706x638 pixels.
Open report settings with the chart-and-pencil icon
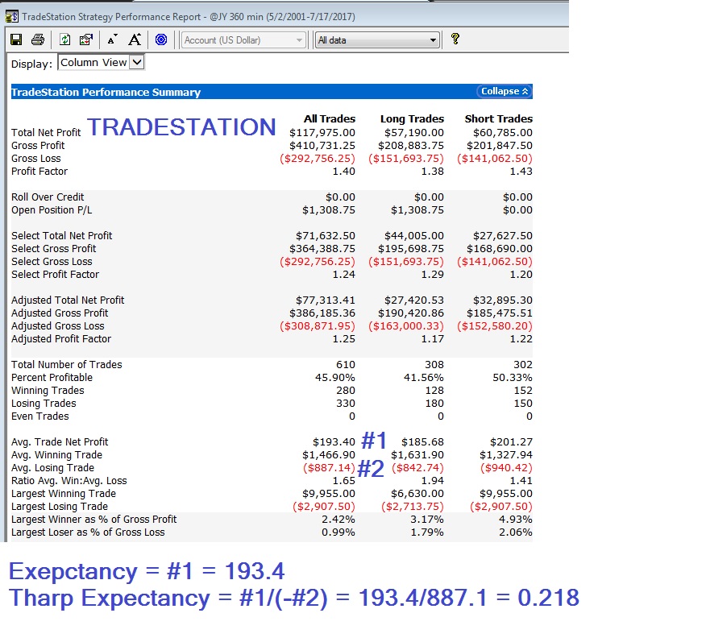(x=85, y=39)
